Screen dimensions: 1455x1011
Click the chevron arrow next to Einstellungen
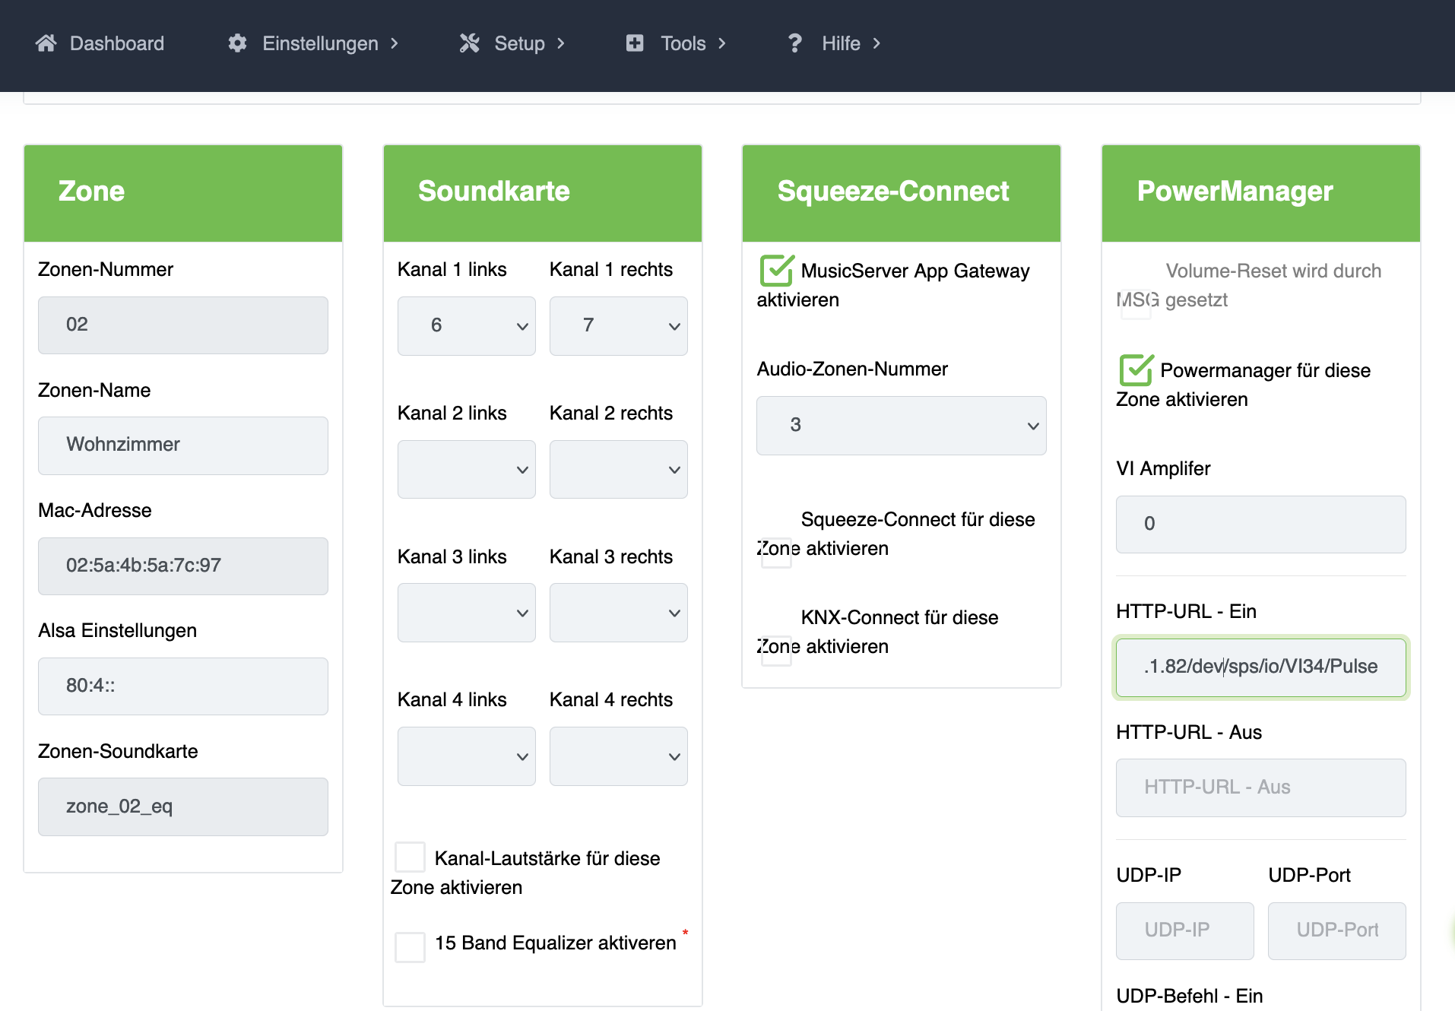[395, 43]
